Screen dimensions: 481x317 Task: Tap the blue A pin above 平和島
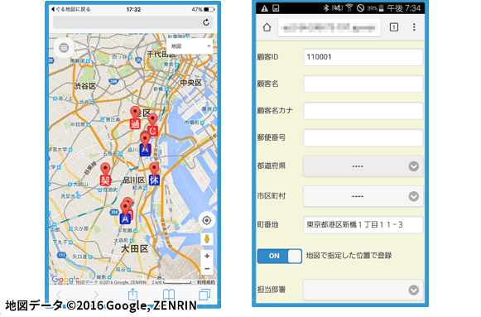[125, 213]
